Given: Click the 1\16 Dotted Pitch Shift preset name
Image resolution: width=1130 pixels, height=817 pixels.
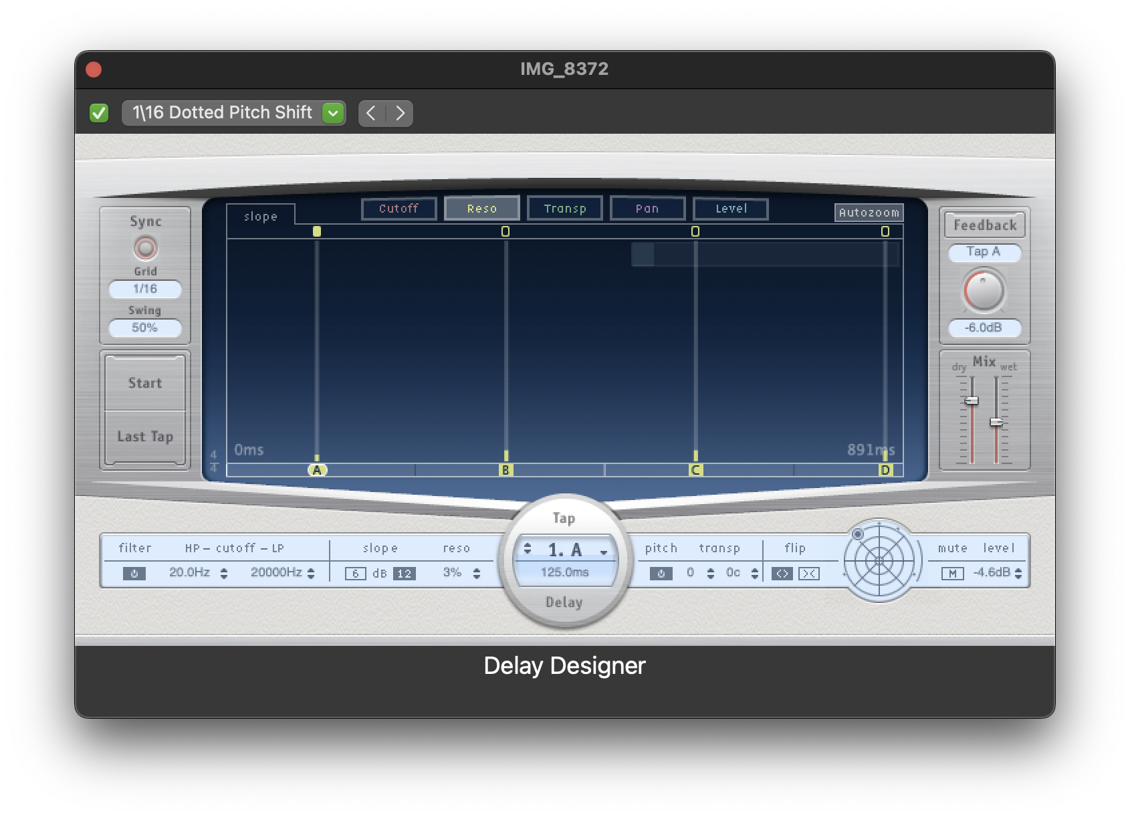Looking at the screenshot, I should 223,112.
